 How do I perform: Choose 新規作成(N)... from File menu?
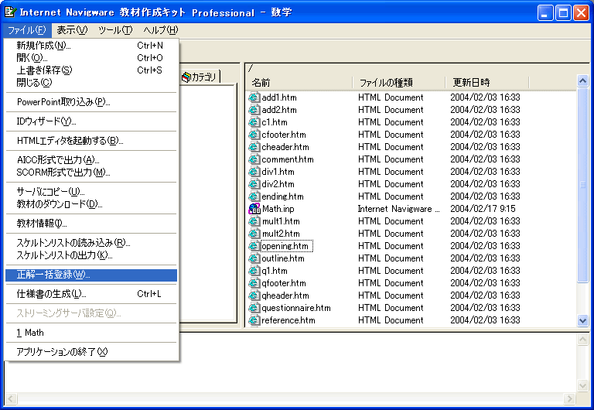91,46
